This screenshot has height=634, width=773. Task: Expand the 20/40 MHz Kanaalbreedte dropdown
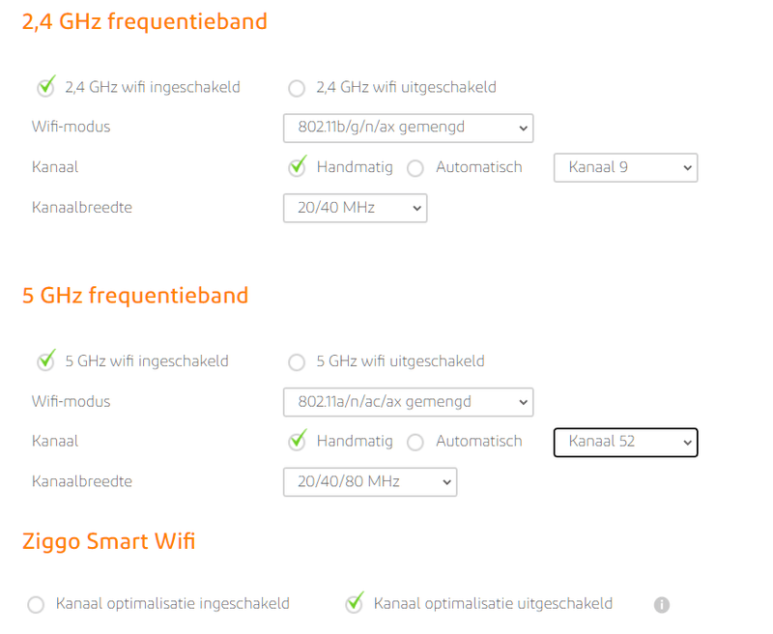tap(355, 208)
